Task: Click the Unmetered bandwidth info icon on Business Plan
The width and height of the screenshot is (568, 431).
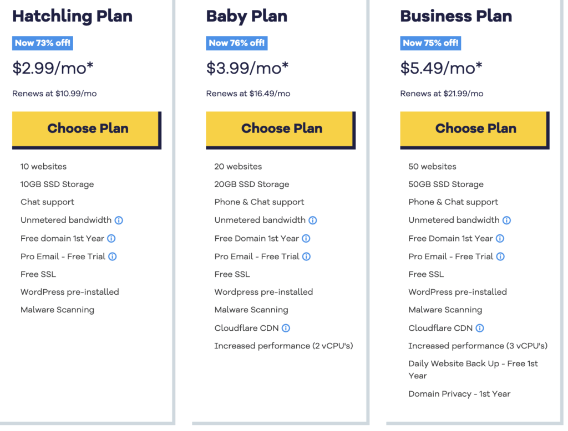Action: point(506,220)
